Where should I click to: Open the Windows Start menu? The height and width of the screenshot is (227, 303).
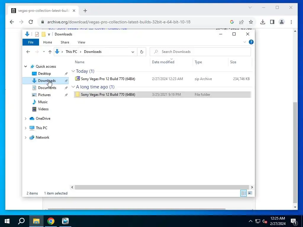pyautogui.click(x=7, y=221)
